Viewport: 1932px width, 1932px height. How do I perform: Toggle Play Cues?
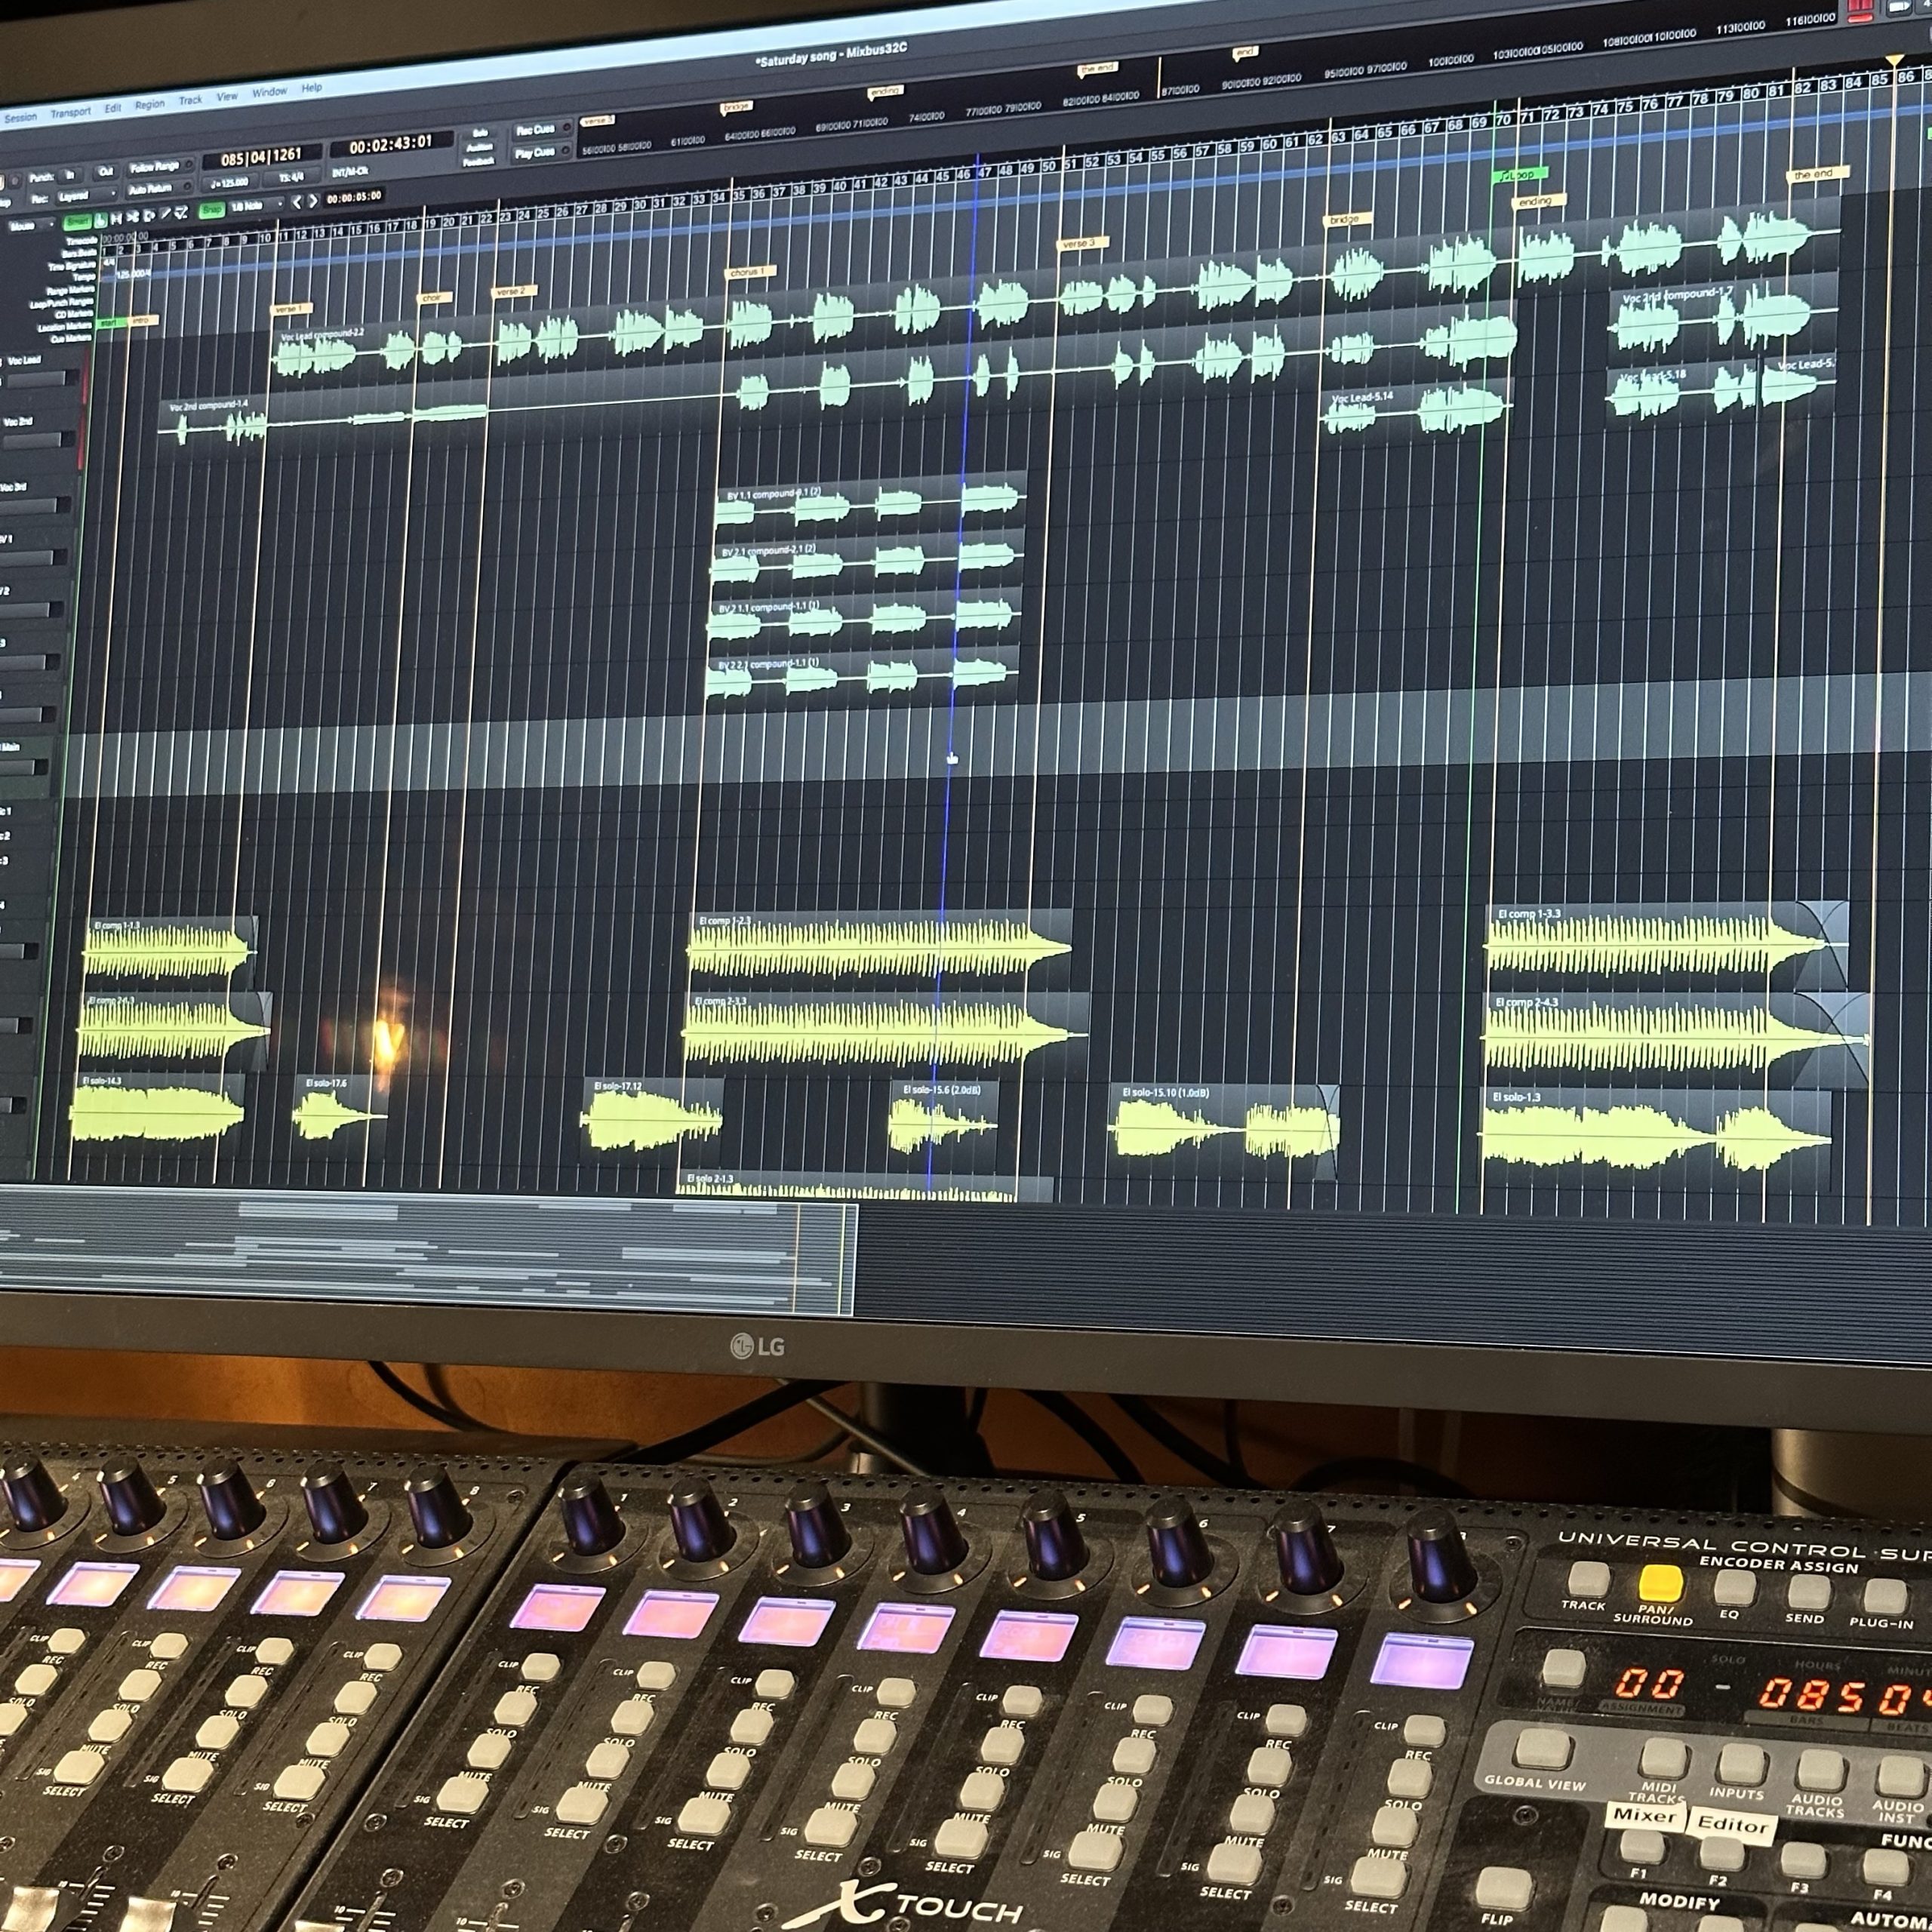[542, 152]
